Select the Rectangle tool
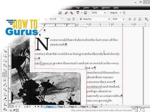The height and width of the screenshot is (112, 150). (x=5, y=56)
